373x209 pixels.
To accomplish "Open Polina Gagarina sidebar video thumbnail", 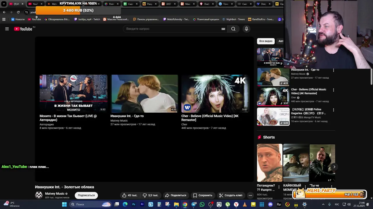I will (273, 117).
